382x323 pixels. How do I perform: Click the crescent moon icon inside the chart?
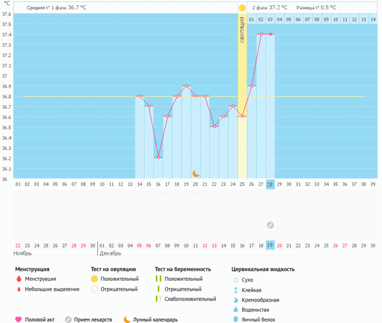(x=196, y=173)
